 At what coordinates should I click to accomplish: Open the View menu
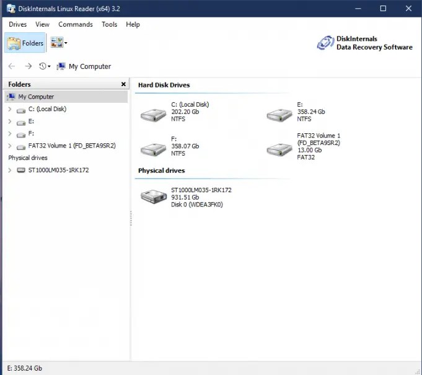pyautogui.click(x=42, y=24)
